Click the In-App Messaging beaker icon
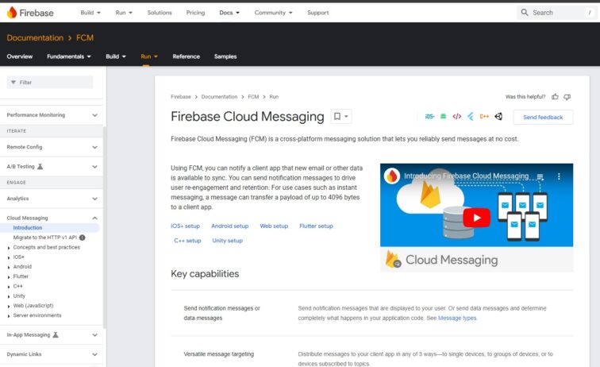 tap(56, 334)
